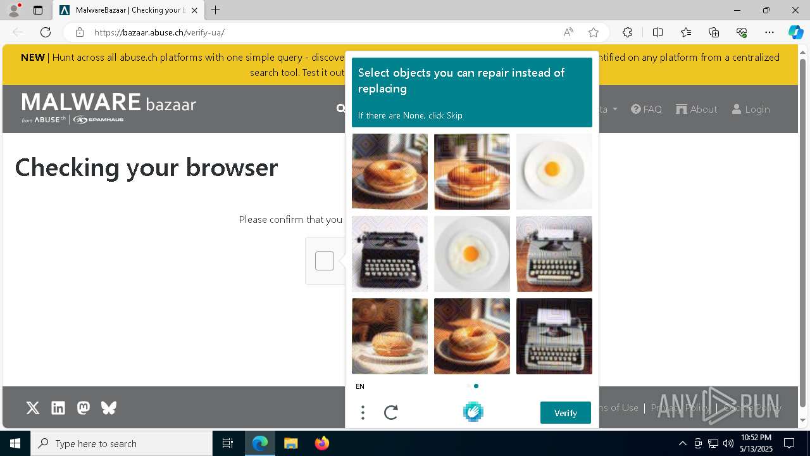Click the partially hidden dropdown caret near FAQ

[614, 110]
